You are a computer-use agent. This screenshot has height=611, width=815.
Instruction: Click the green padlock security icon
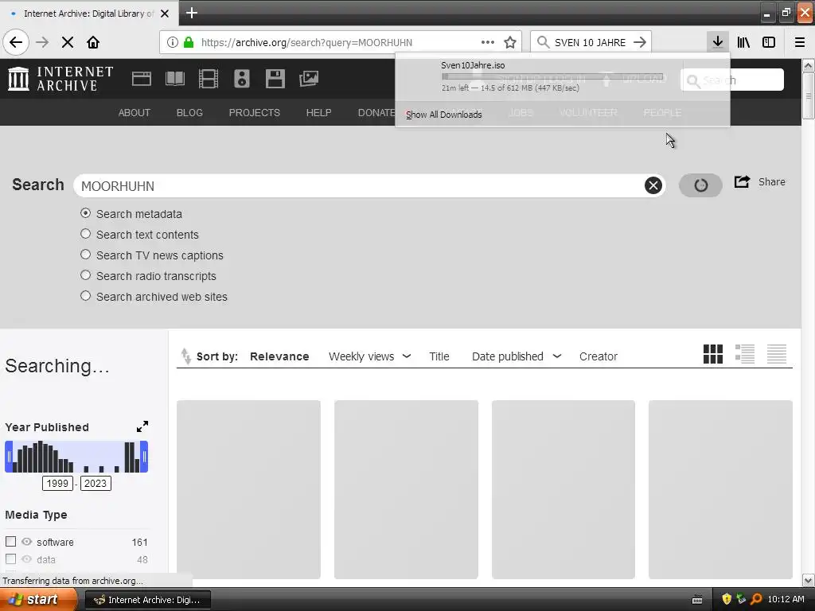click(x=189, y=42)
